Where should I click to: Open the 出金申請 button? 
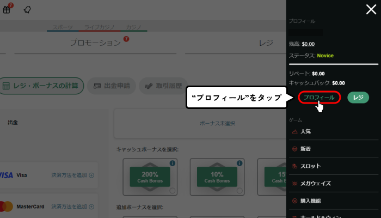pyautogui.click(x=112, y=86)
